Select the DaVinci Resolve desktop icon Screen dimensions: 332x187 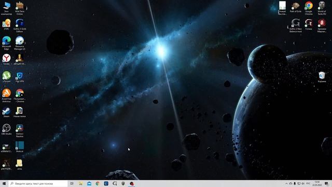click(20, 130)
